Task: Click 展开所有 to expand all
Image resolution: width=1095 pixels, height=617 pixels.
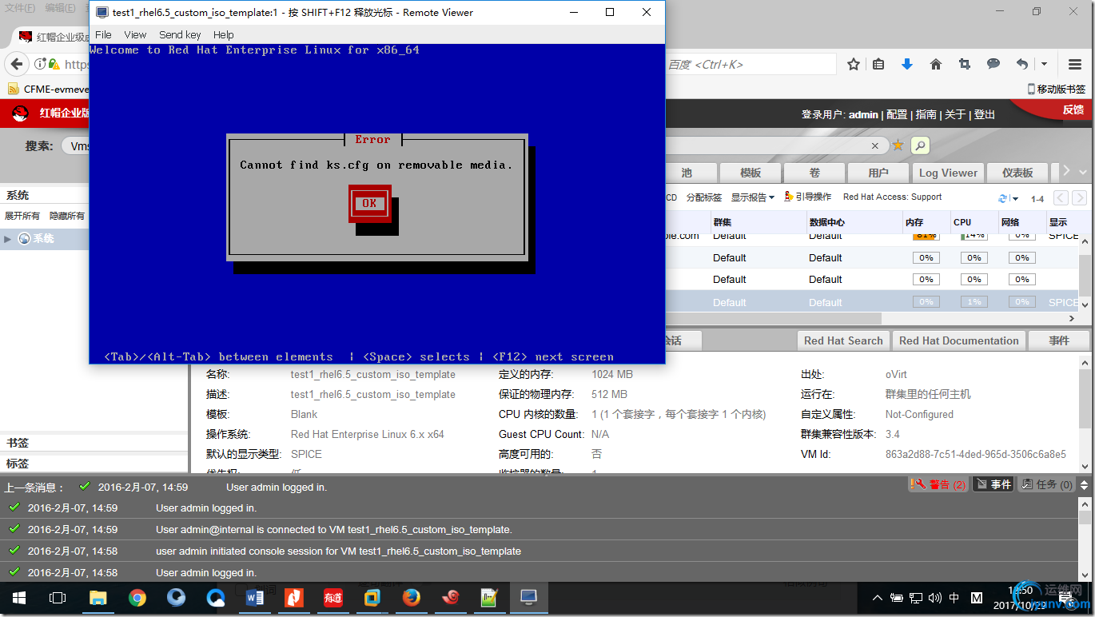Action: coord(22,216)
